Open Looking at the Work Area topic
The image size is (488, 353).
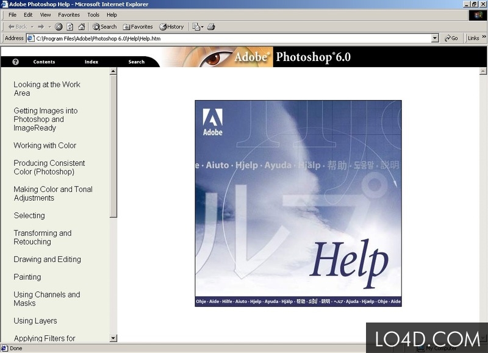click(x=47, y=88)
